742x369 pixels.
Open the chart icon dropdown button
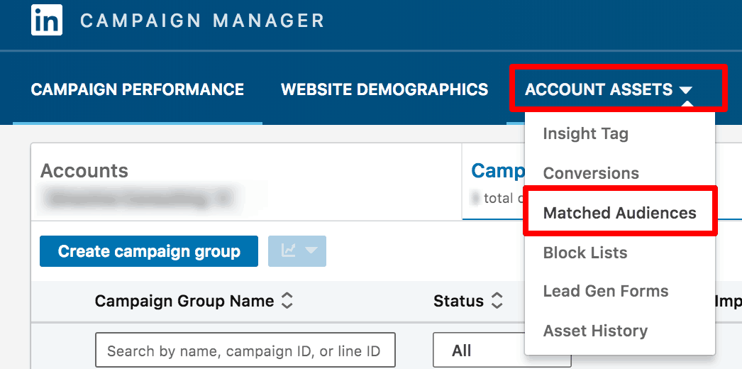point(297,251)
